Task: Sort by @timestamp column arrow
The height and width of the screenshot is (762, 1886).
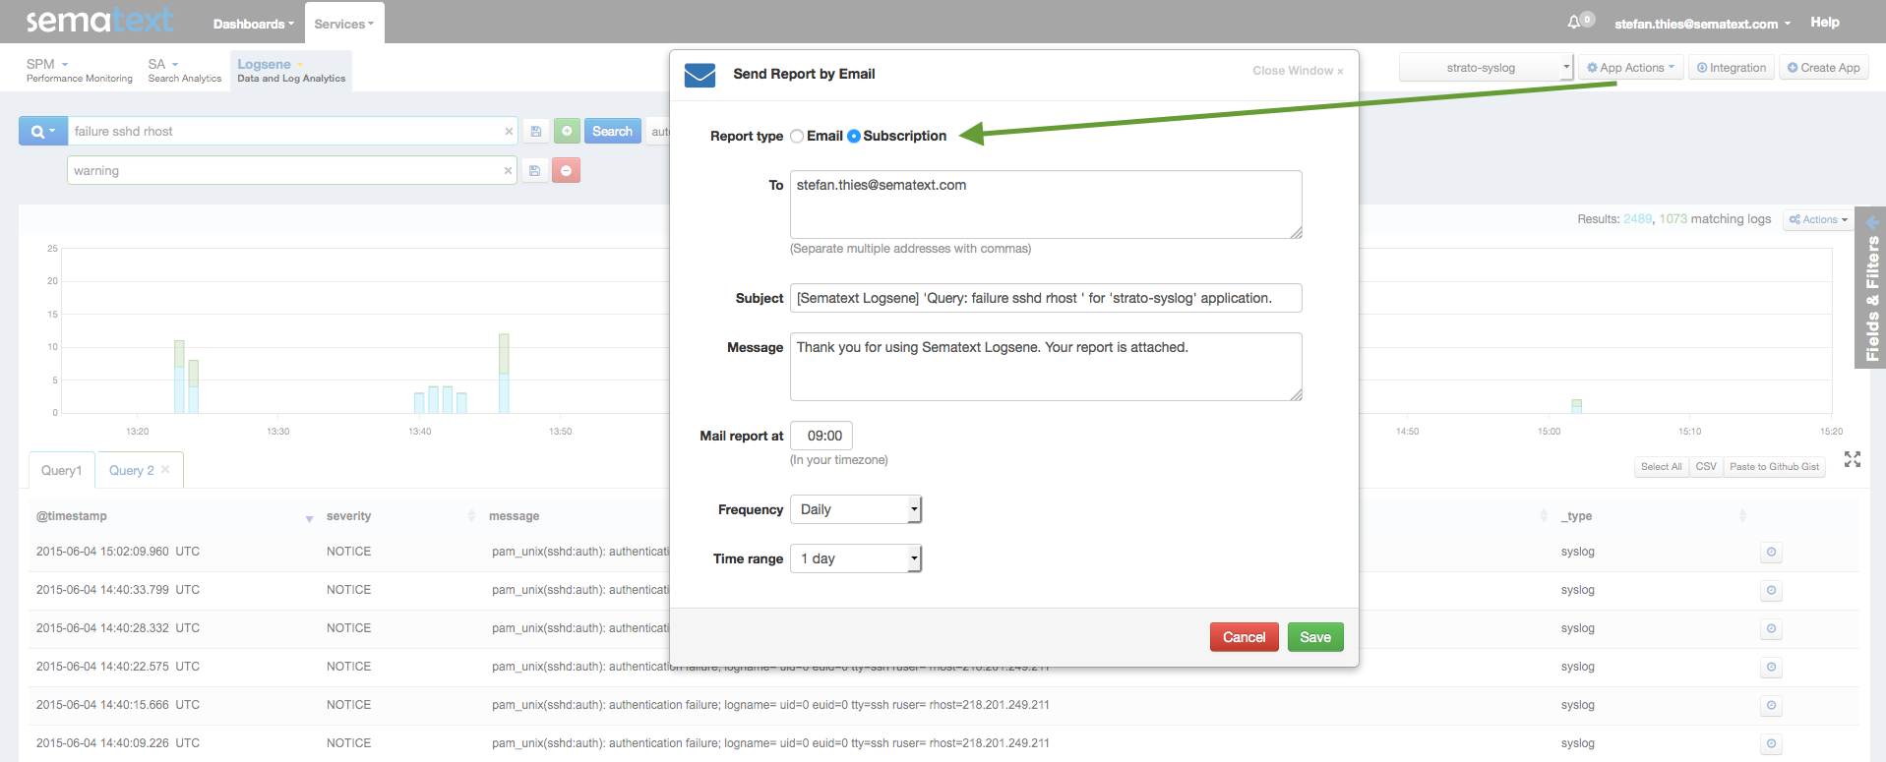Action: click(309, 517)
